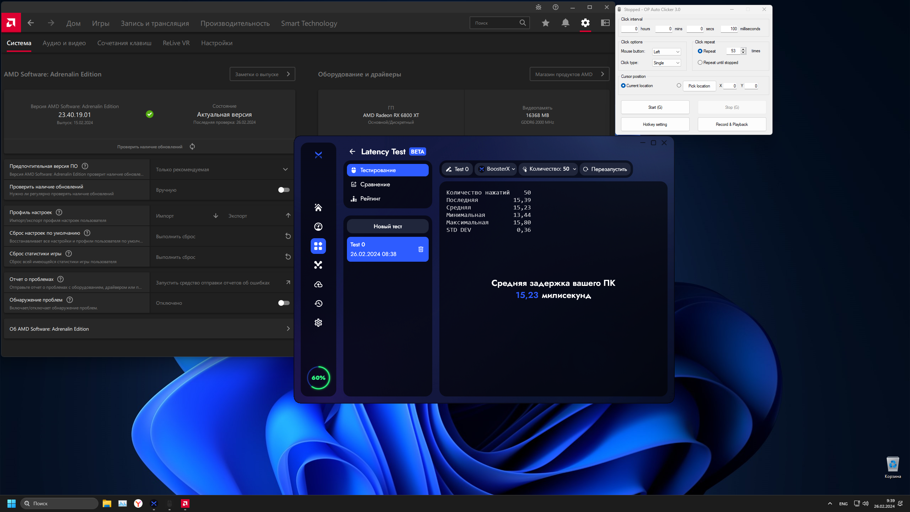This screenshot has width=910, height=512.
Task: Enable the problem detection toggle
Action: click(x=284, y=303)
